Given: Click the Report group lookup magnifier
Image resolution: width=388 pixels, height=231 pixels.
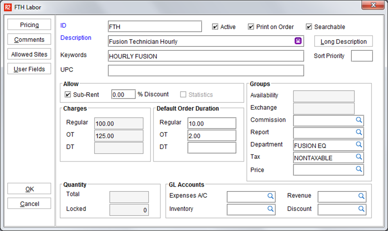Looking at the screenshot, I should 359,132.
